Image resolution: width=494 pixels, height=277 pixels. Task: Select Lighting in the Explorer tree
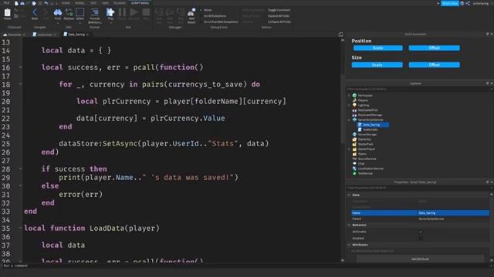click(x=364, y=105)
